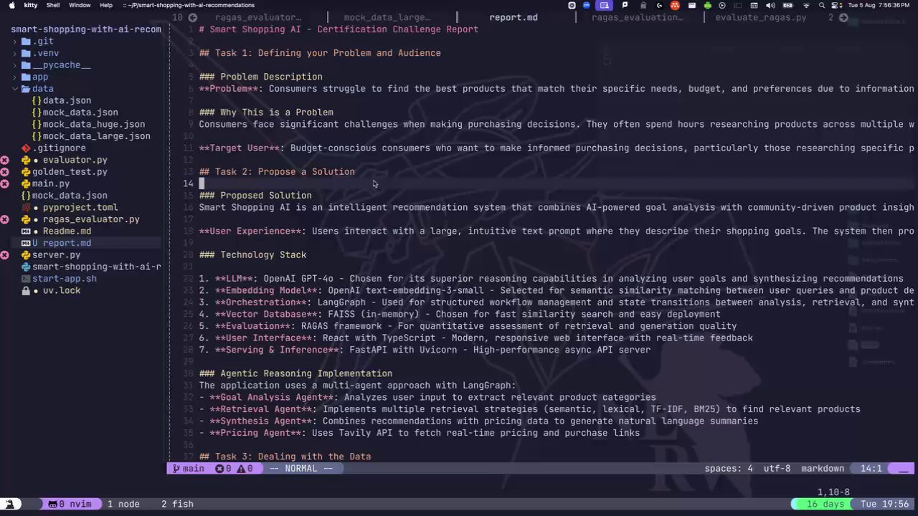Select '2 fish' tmux window

pyautogui.click(x=177, y=505)
